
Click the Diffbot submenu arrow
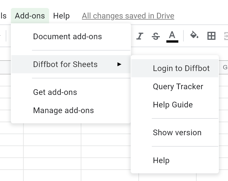pos(119,64)
